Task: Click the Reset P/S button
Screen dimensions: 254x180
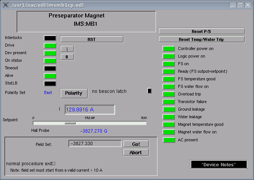Action: [202, 31]
